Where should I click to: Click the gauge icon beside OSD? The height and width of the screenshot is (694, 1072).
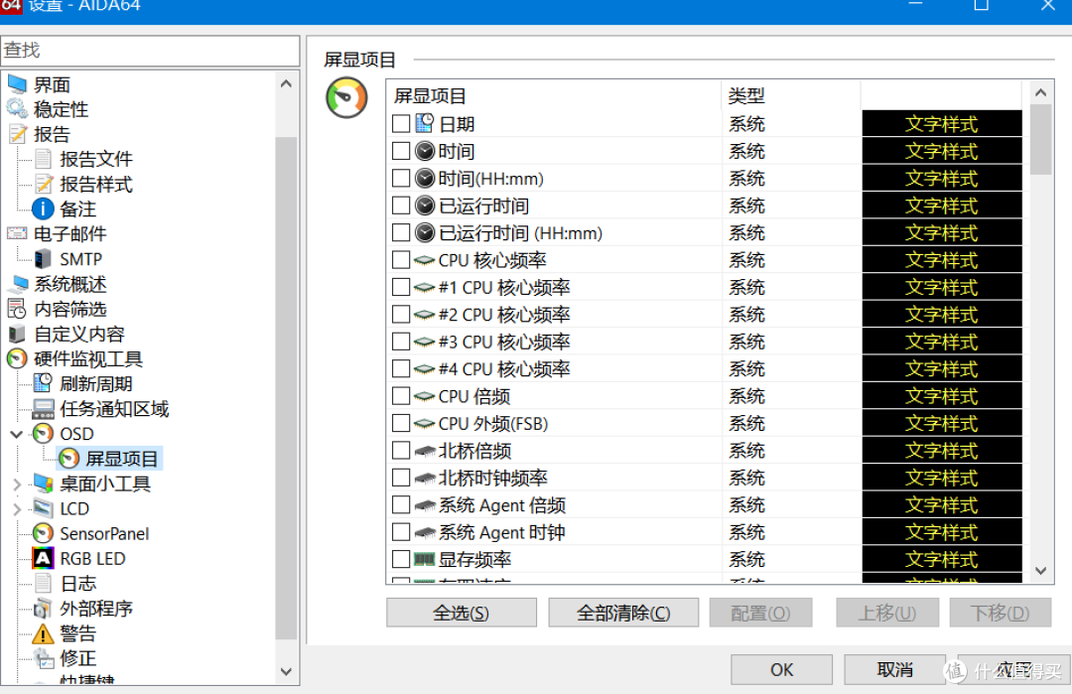click(43, 434)
